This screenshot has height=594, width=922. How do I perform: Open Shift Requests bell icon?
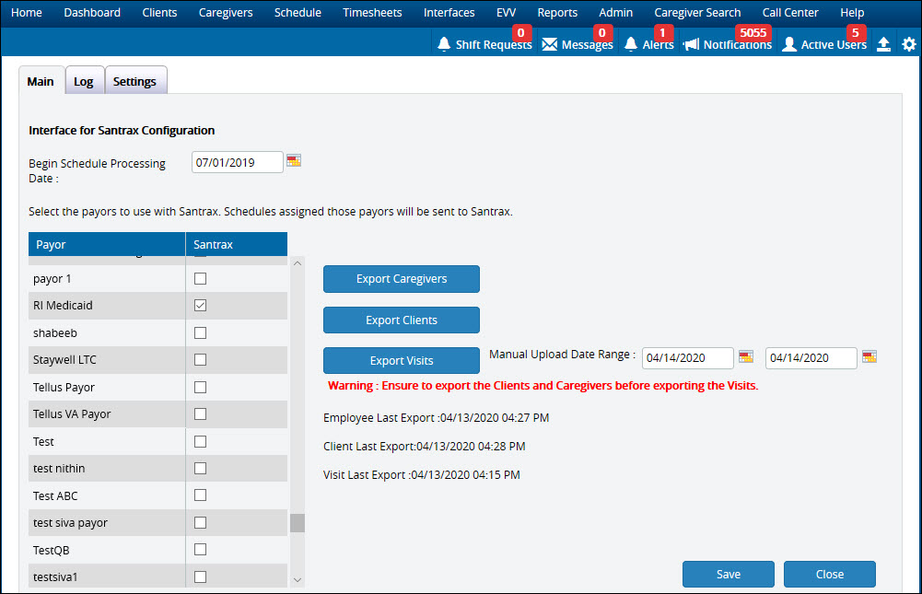pos(444,44)
